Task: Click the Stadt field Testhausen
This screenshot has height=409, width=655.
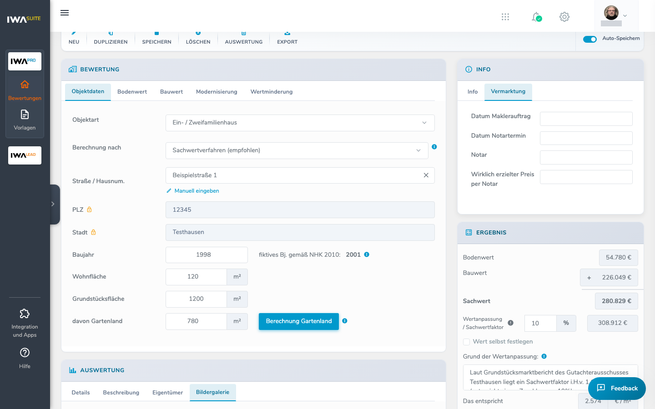Action: tap(300, 232)
